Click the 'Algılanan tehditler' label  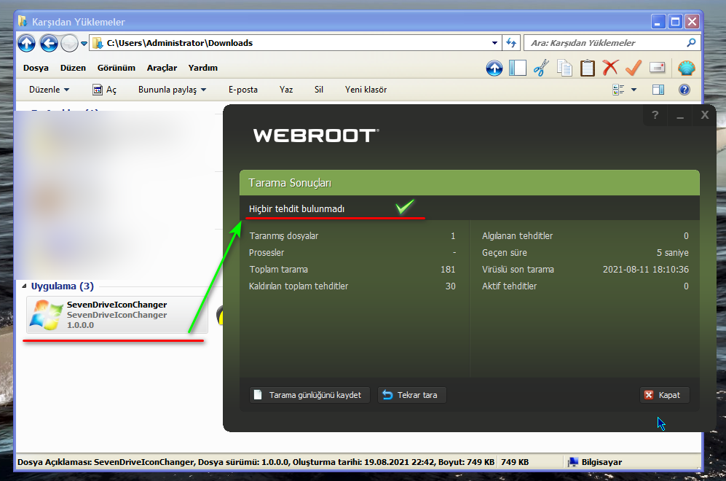pyautogui.click(x=518, y=236)
